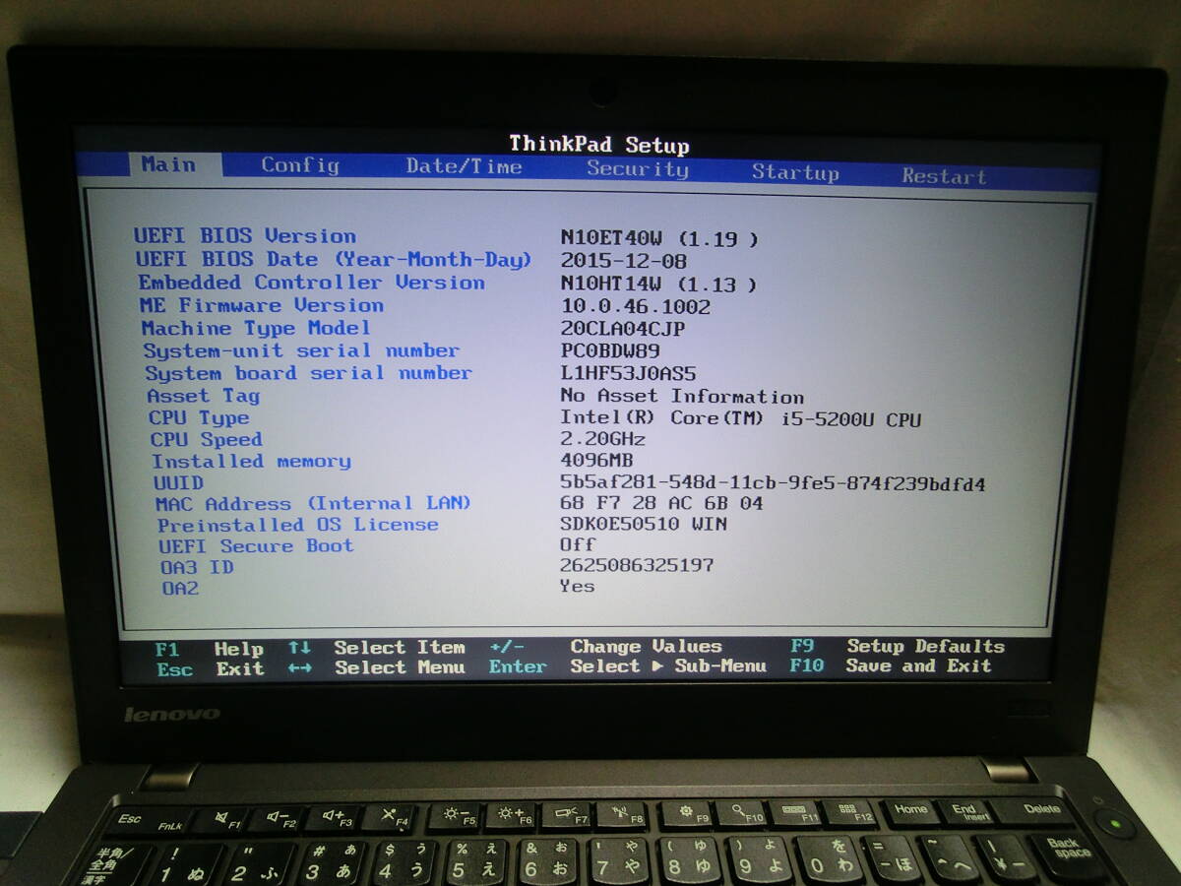Click the UEFI BIOS Date label
The width and height of the screenshot is (1181, 886).
point(334,260)
